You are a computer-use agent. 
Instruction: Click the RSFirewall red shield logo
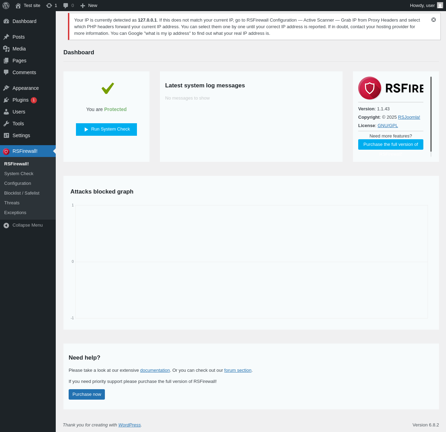370,88
